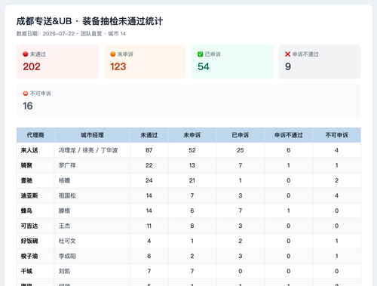Click 壹驰 row's 未申诉 value 21
Image resolution: width=377 pixels, height=286 pixels.
pyautogui.click(x=192, y=180)
